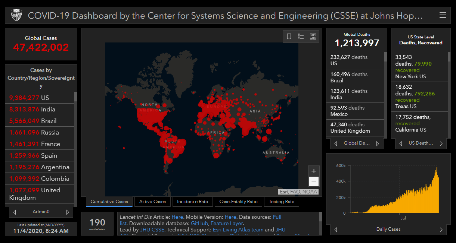Select Russia row in cases list

click(x=40, y=132)
